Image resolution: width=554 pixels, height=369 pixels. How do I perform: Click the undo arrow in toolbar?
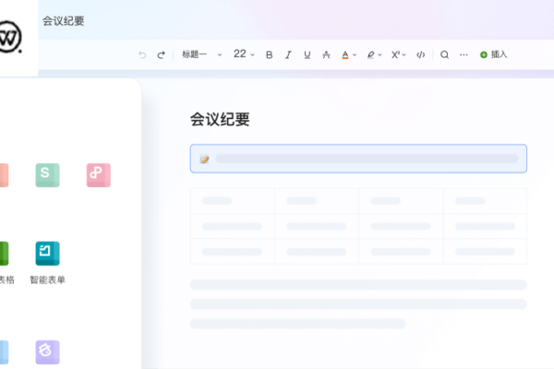(x=142, y=54)
